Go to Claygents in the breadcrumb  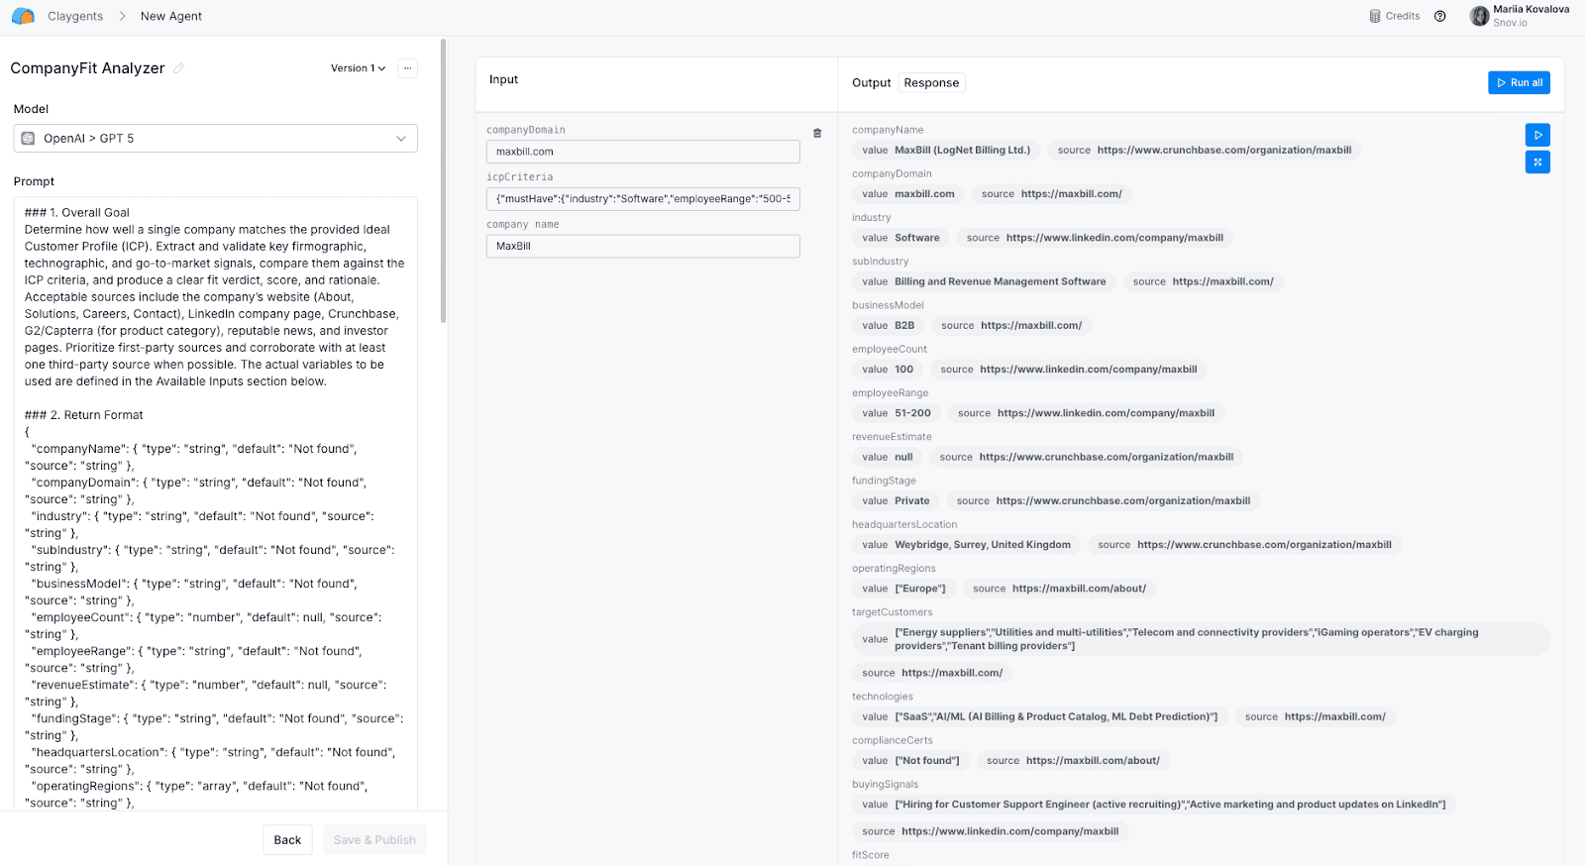tap(75, 16)
